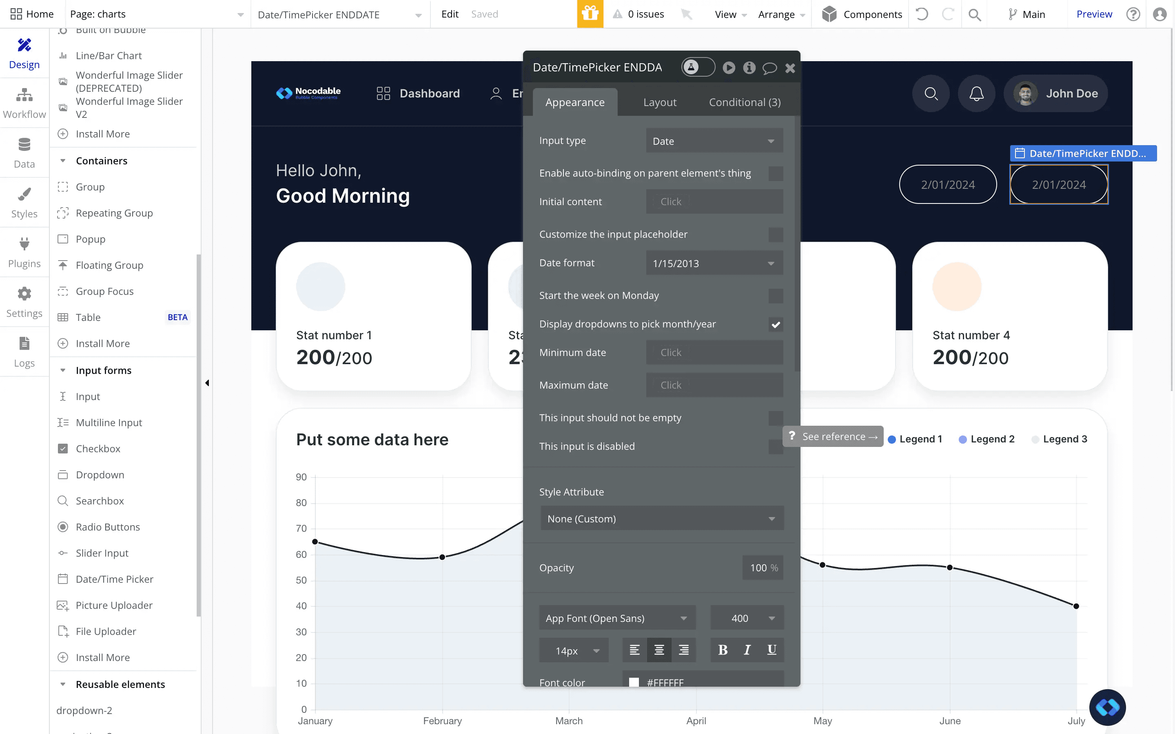Open the Workflow tab in sidebar
1175x734 pixels.
[x=24, y=103]
